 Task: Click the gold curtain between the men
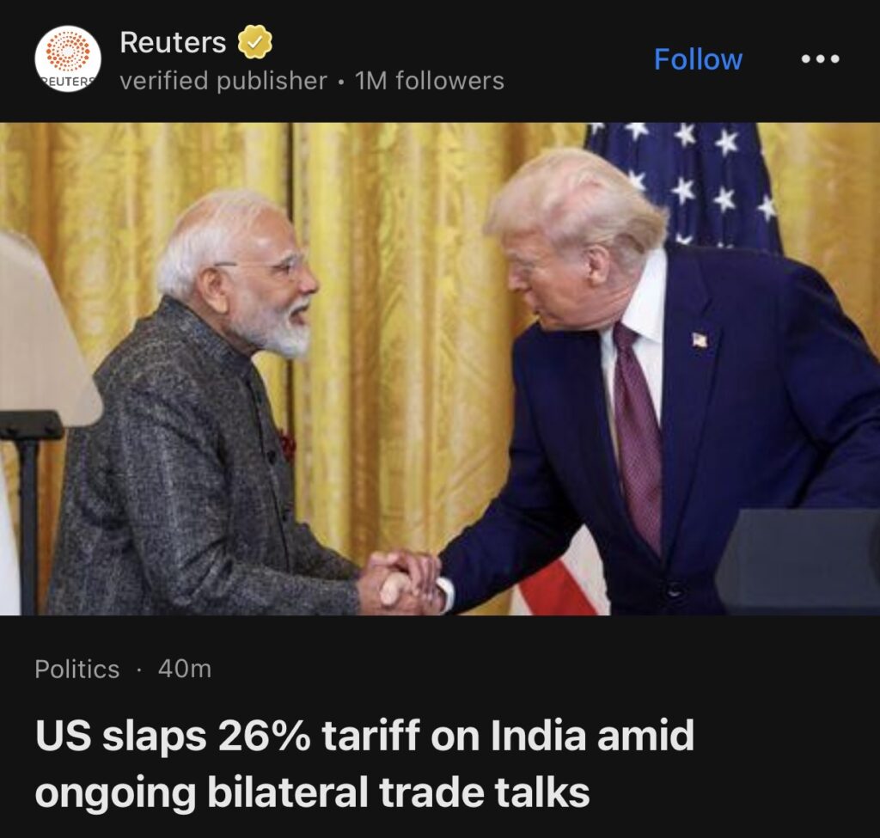404,337
